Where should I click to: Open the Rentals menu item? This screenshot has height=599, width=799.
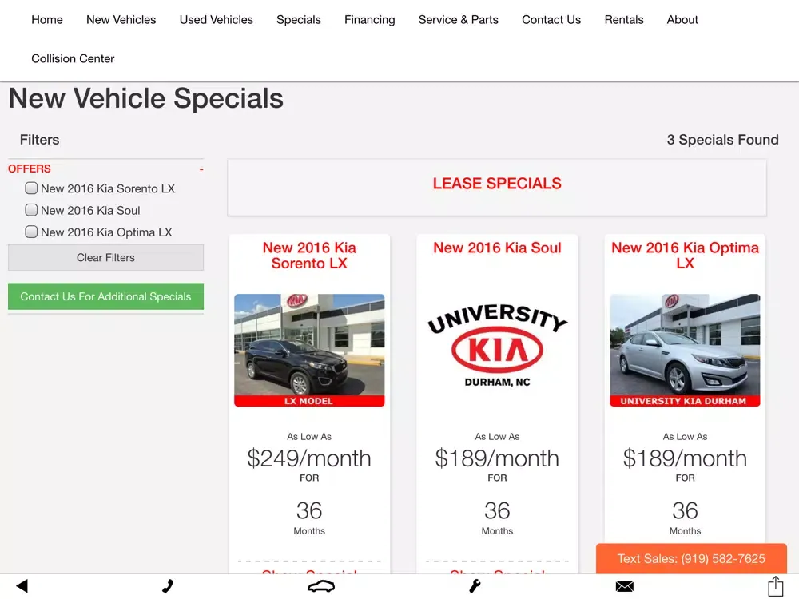(624, 19)
